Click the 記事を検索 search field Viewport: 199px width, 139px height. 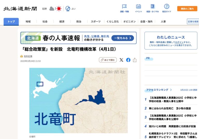pos(193,22)
